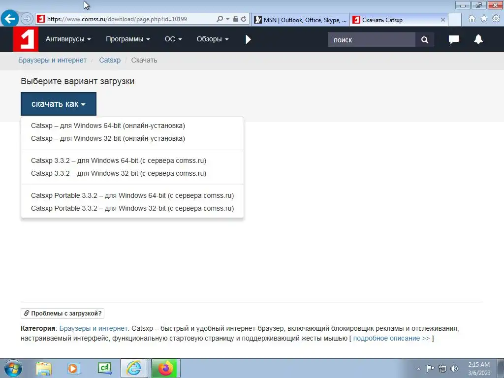
Task: Click Проблемы с загрузкой? button
Action: click(x=63, y=314)
